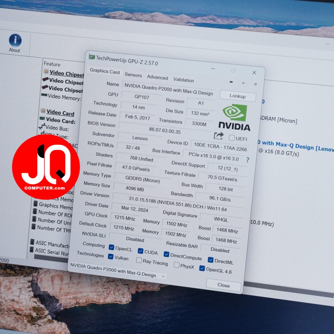This screenshot has width=334, height=334.
Task: Open the GPU selection dropdown at bottom
Action: pyautogui.click(x=118, y=271)
